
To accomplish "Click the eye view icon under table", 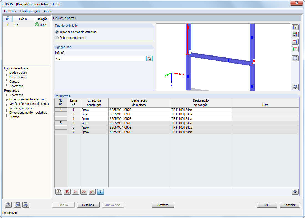I will [x=295, y=192].
